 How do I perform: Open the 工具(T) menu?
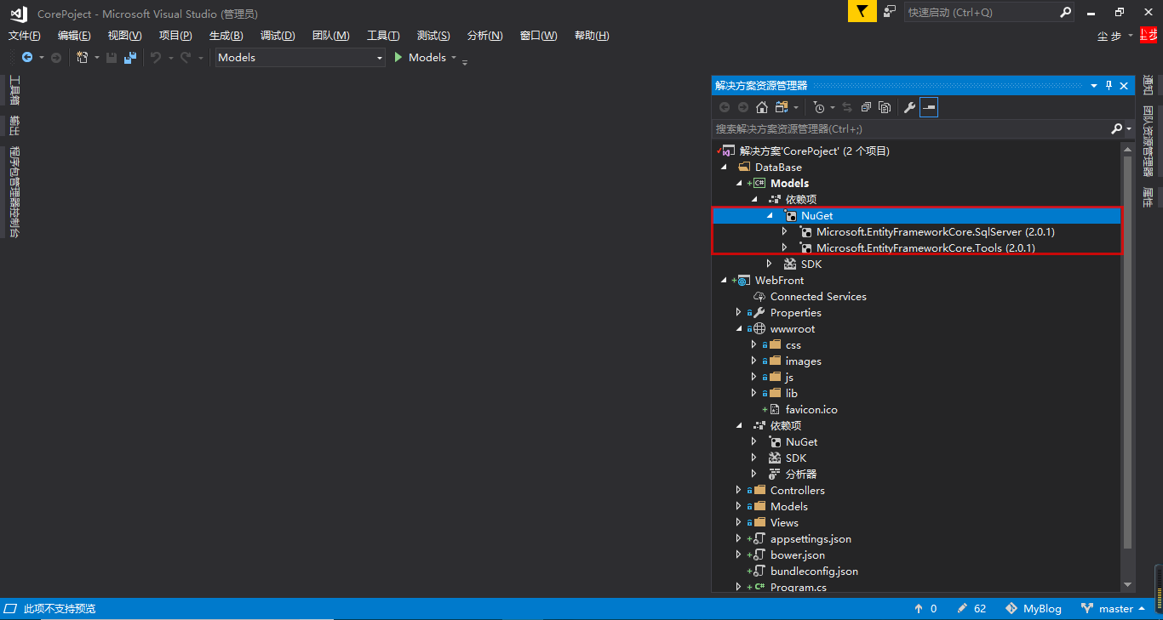(383, 36)
